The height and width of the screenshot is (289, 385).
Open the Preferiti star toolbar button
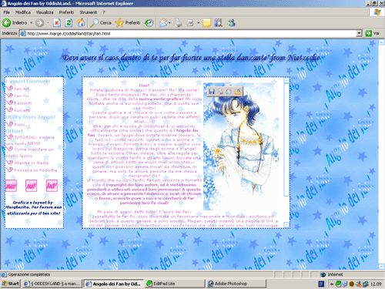(x=128, y=23)
